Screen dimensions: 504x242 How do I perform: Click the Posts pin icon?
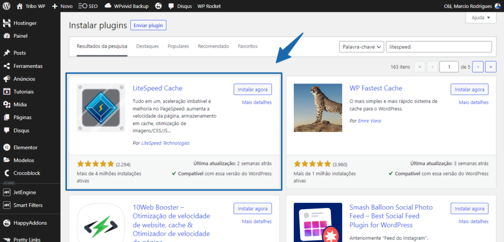pos(7,53)
